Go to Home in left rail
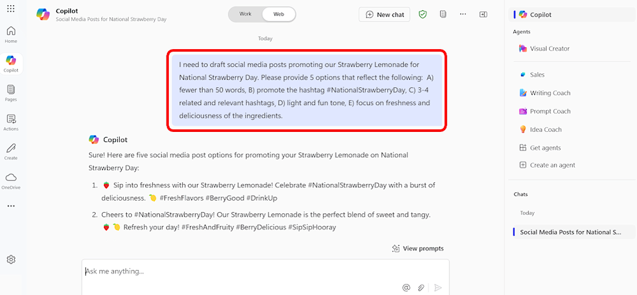 (x=11, y=34)
